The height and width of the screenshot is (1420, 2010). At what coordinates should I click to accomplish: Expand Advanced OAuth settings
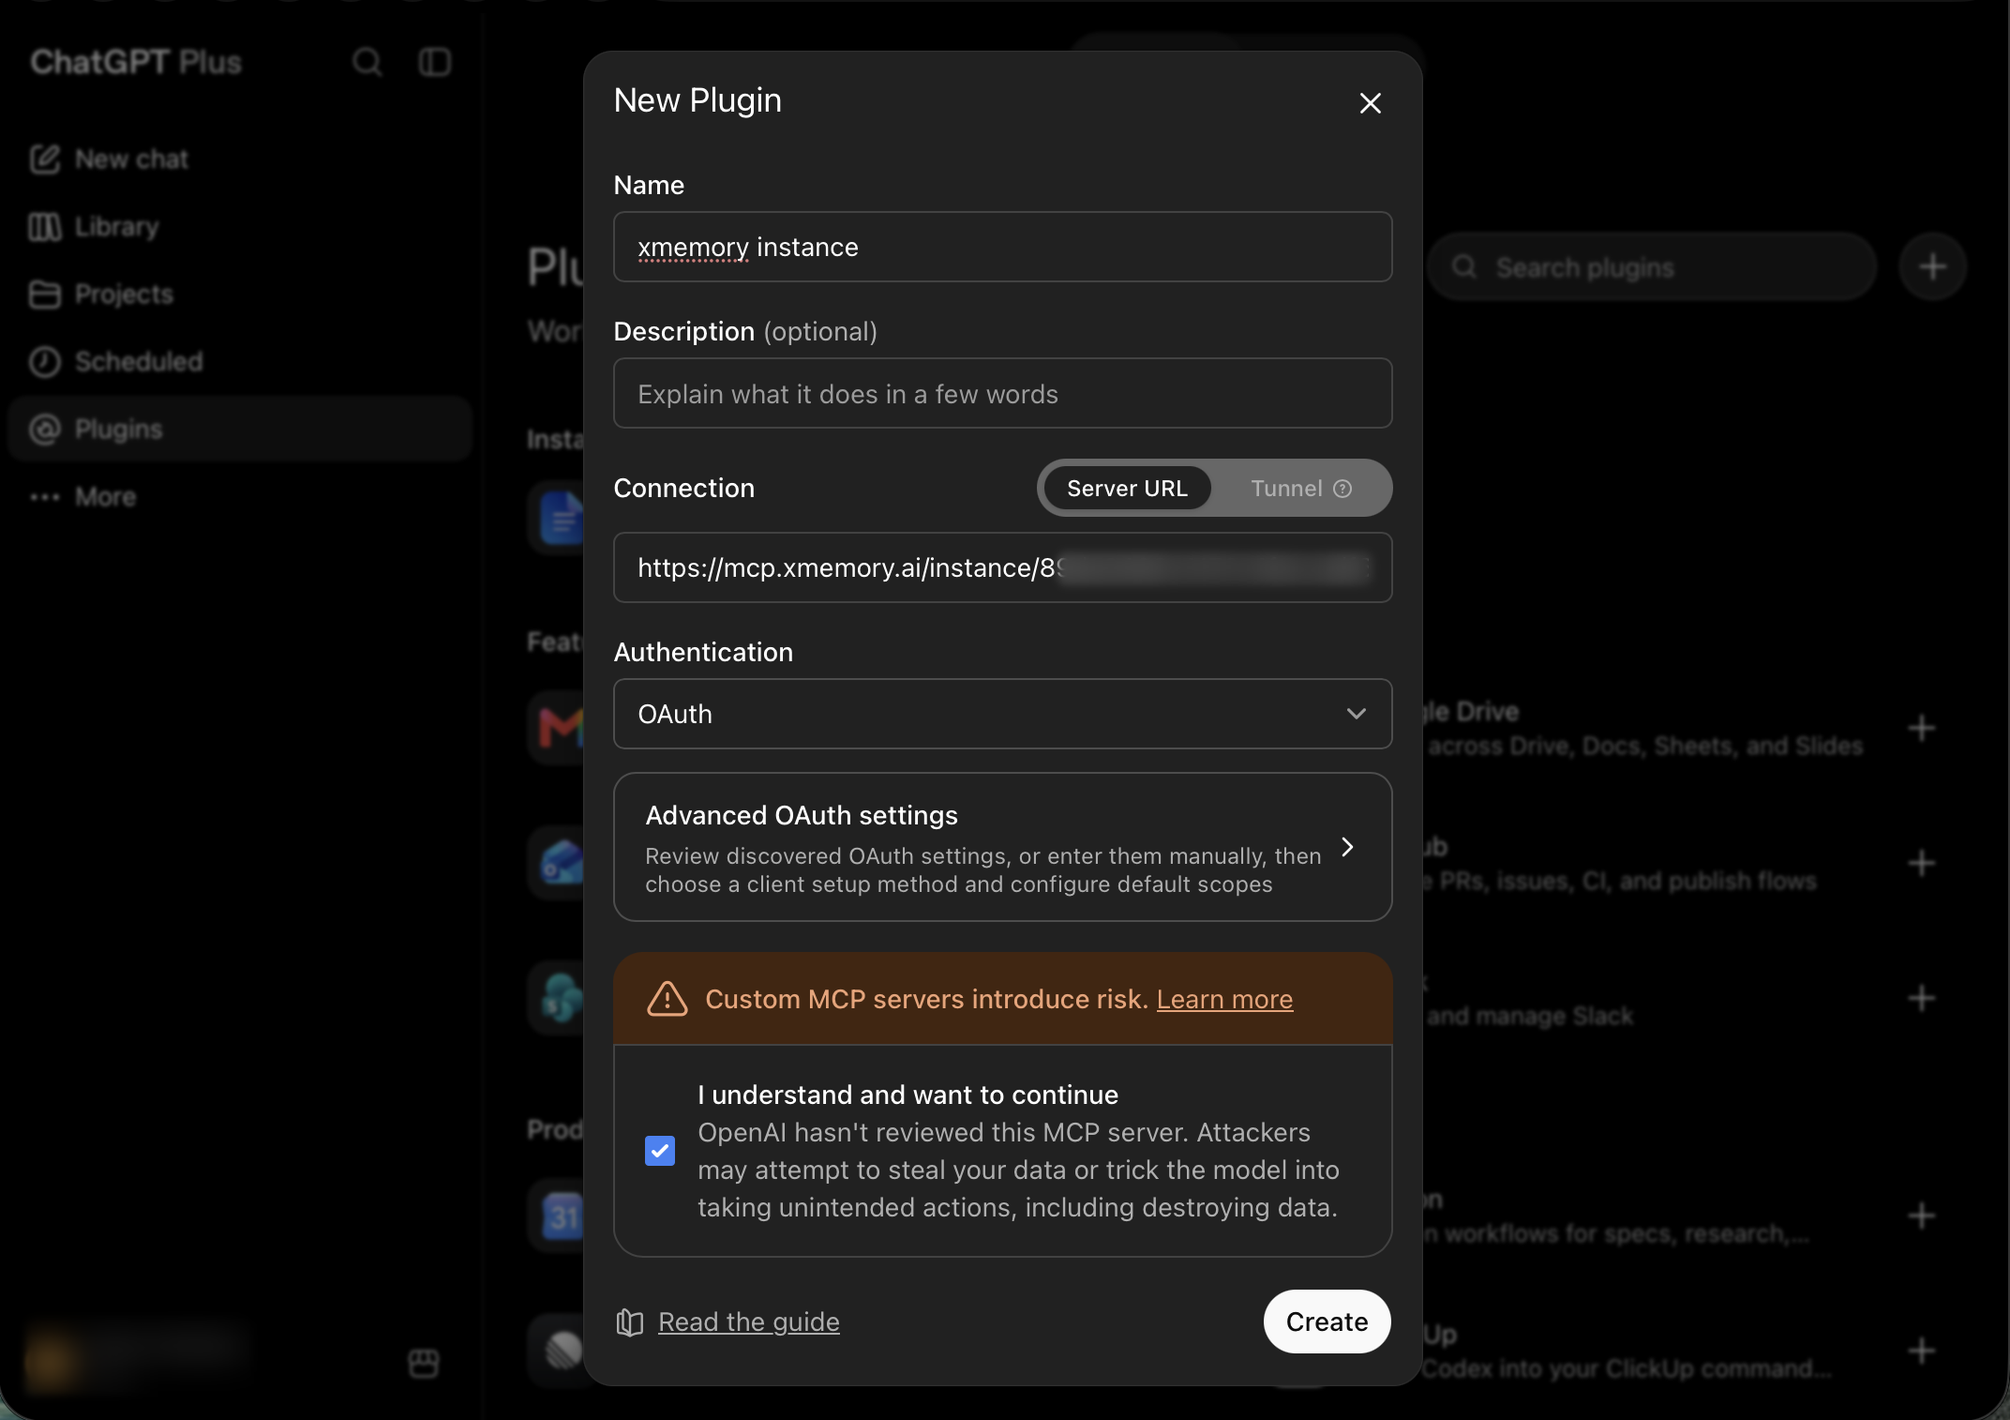pos(1002,847)
